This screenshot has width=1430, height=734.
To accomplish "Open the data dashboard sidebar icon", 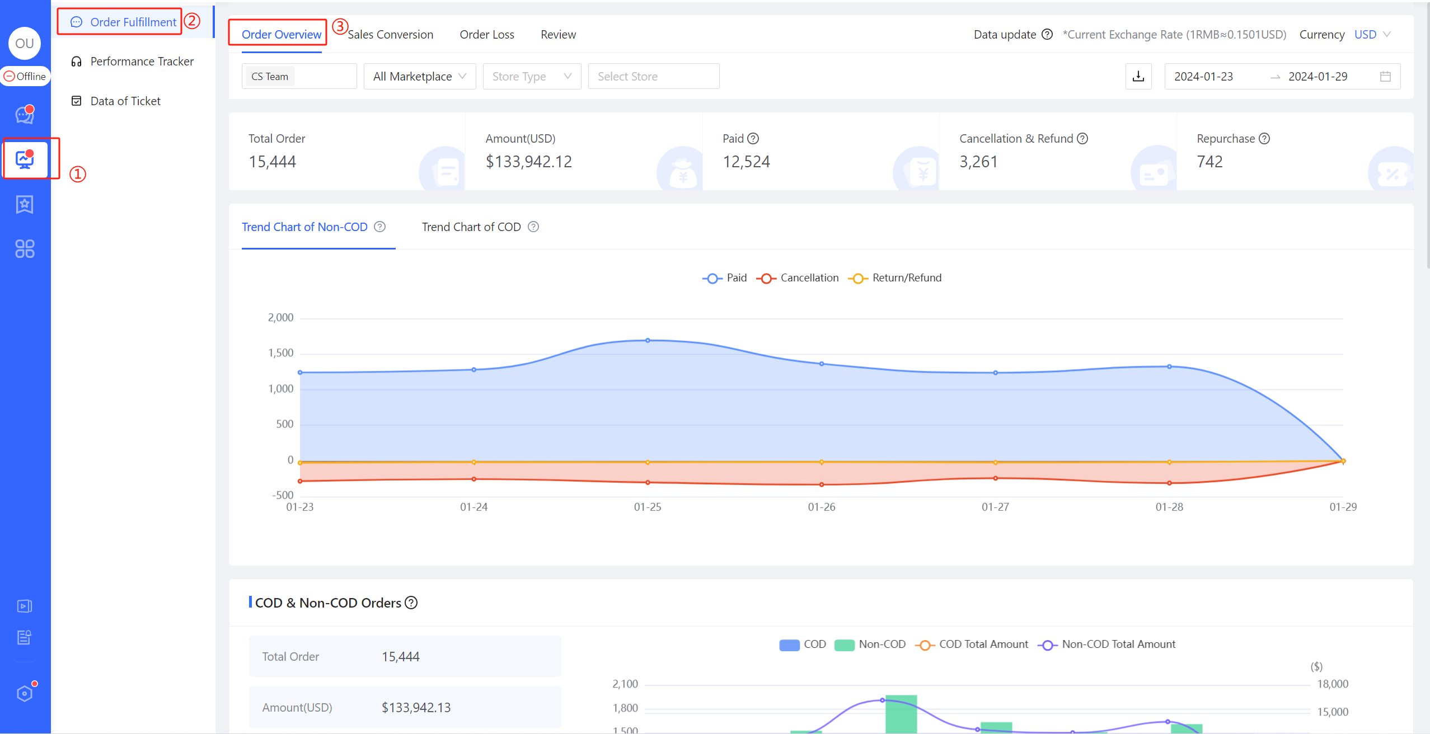I will point(25,159).
